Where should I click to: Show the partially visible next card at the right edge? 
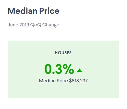126,69
